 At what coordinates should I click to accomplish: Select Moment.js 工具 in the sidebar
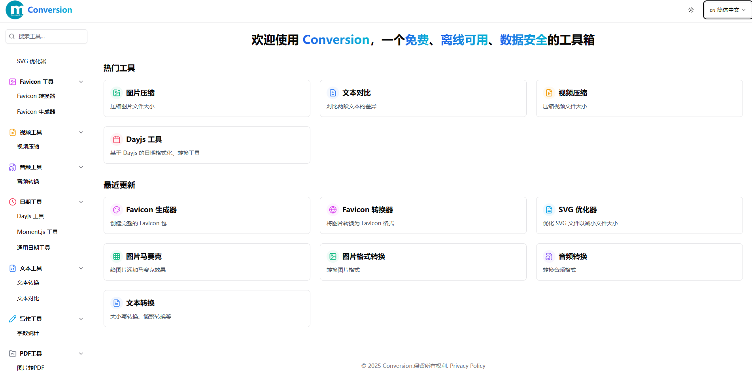tap(38, 232)
